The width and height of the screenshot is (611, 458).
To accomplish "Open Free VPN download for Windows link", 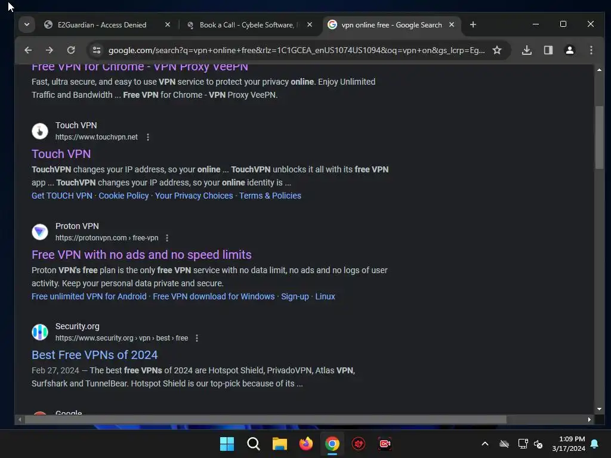I will tap(214, 296).
